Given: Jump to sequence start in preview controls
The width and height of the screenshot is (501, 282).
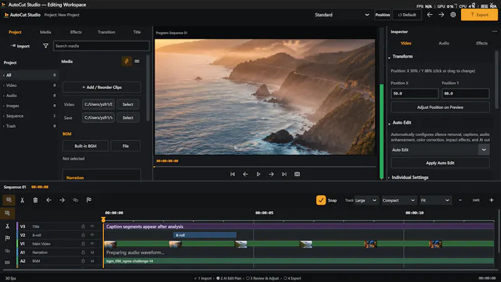Looking at the screenshot, I should [232, 174].
